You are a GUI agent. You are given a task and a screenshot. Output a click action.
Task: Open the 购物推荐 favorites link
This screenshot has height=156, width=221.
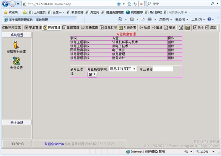(x=135, y=12)
